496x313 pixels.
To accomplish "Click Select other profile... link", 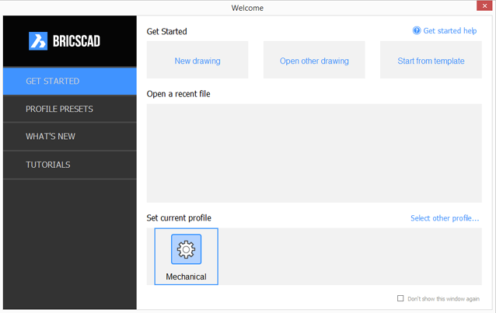I will [445, 218].
